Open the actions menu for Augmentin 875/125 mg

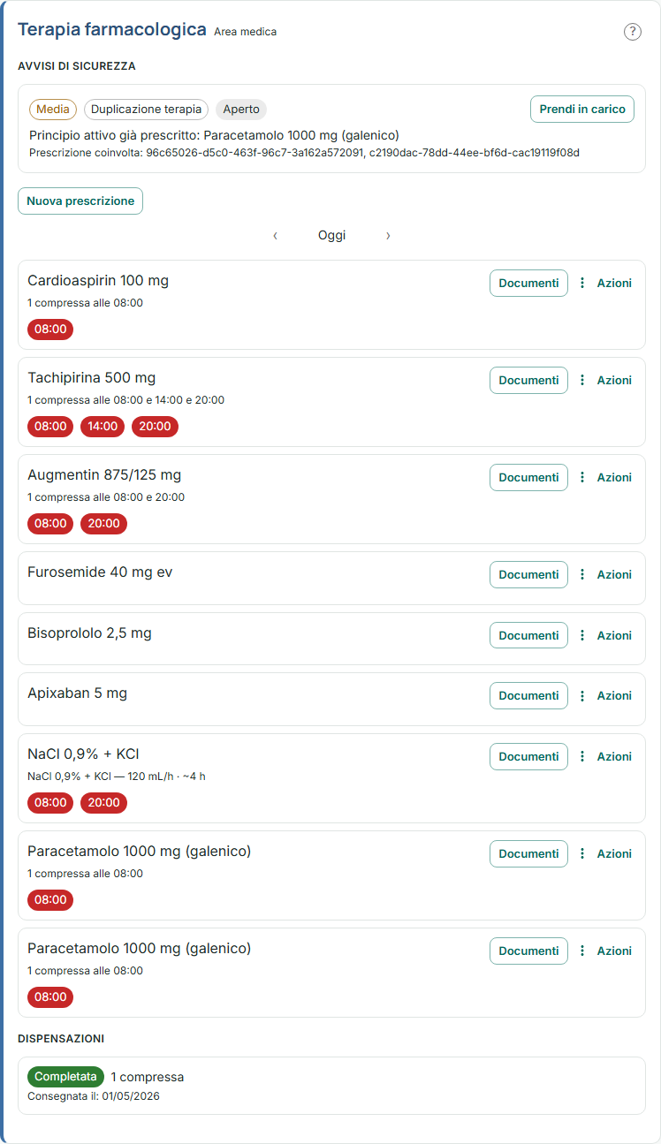(605, 477)
